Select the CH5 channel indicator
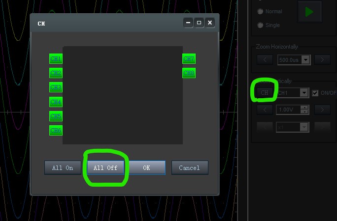337x221 pixels. tap(56, 116)
